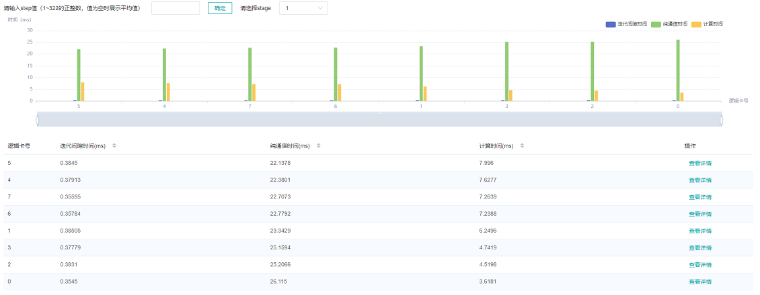Click the step value input field

(176, 8)
